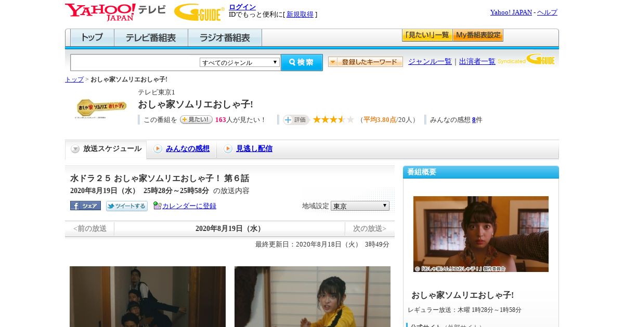The image size is (624, 327).
Task: Click the Facebook シェア button
Action: click(x=85, y=206)
